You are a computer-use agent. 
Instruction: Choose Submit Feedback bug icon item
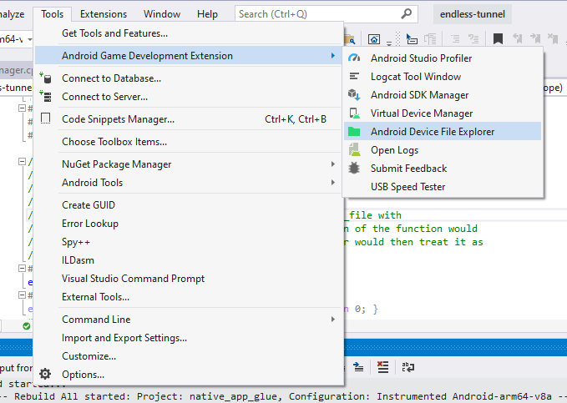(408, 169)
